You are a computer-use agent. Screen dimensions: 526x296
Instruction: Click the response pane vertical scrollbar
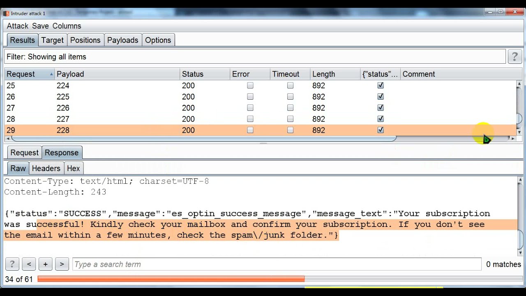click(520, 216)
